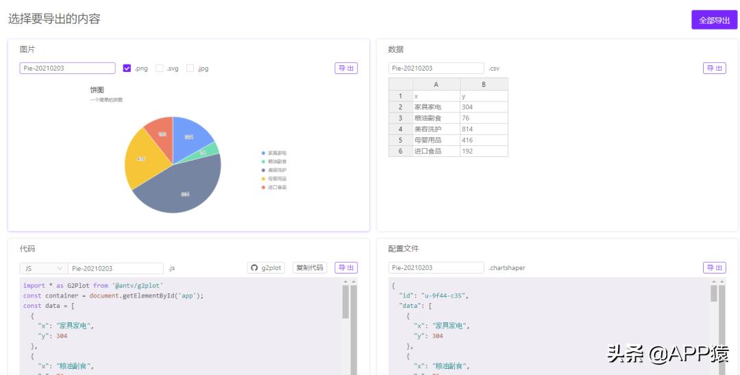Screen dimensions: 740x375
Task: Edit the config file name field
Action: [x=436, y=268]
